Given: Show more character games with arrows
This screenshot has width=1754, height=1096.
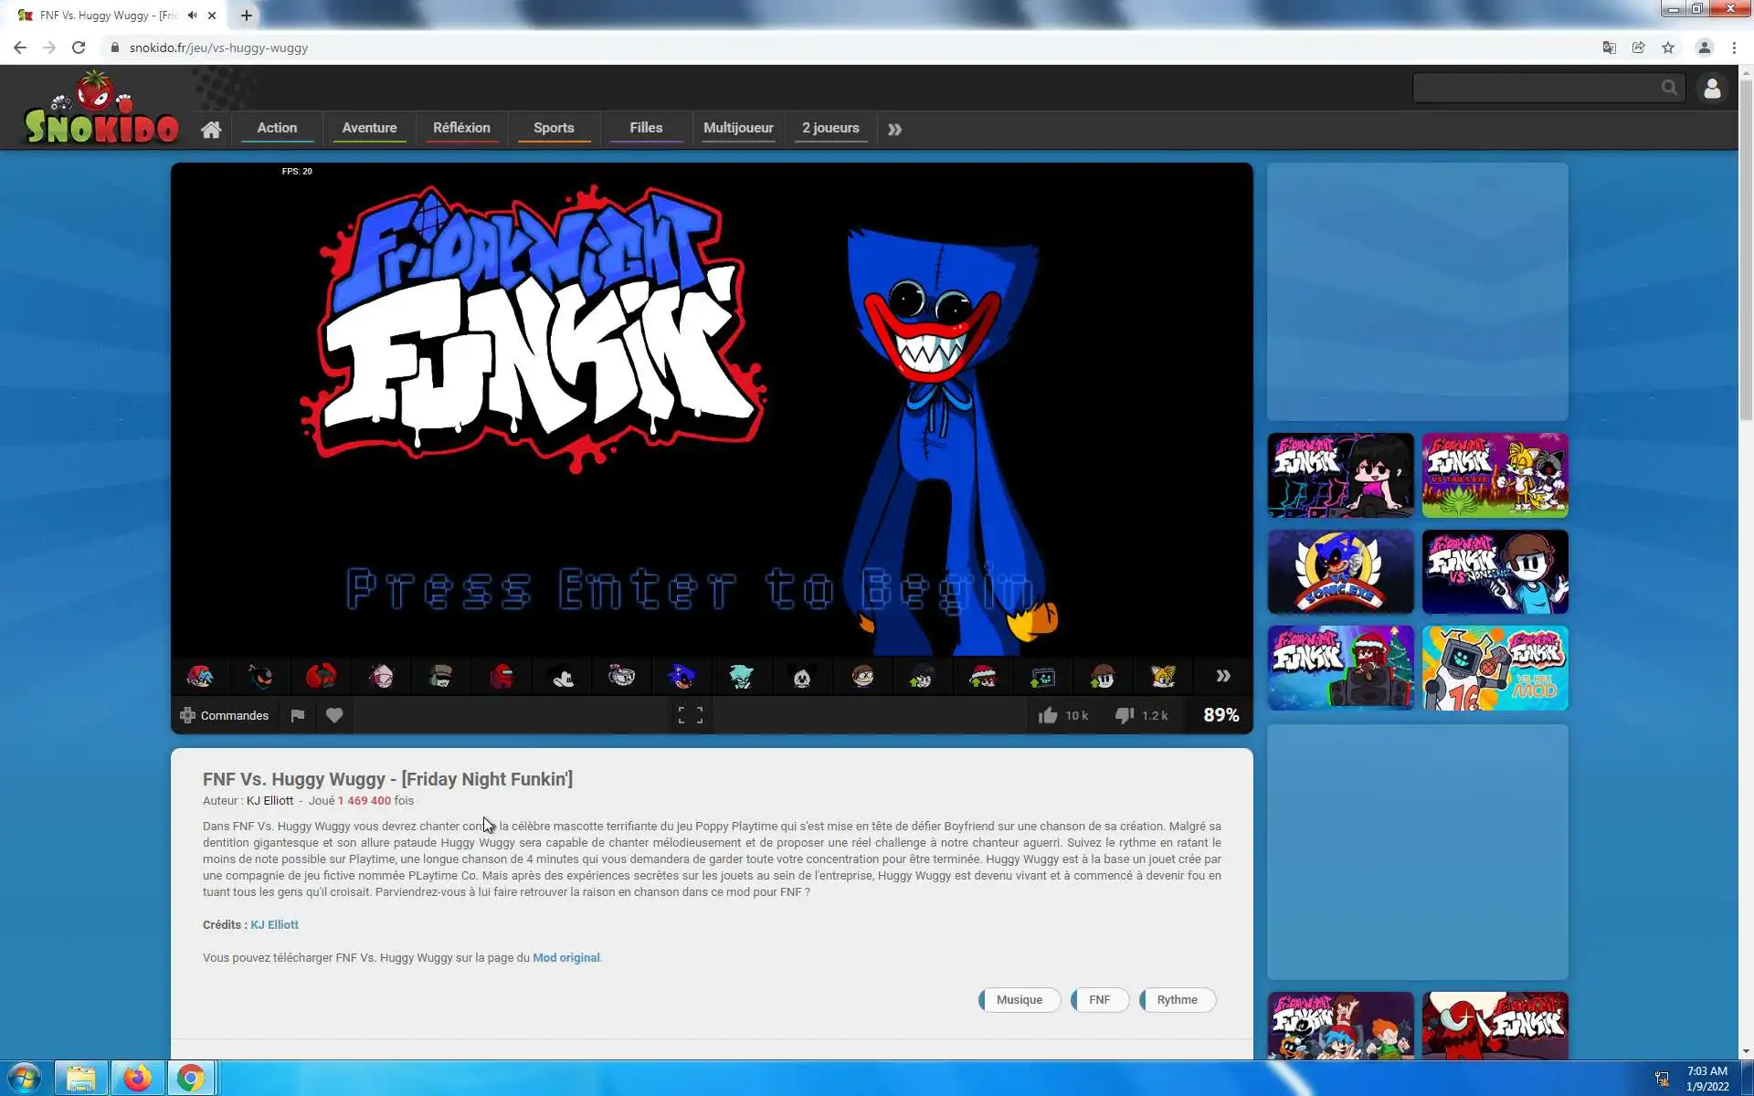Looking at the screenshot, I should (x=1222, y=676).
